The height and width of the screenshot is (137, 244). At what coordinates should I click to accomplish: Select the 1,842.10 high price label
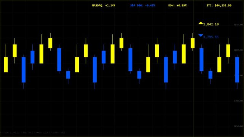(x=211, y=24)
